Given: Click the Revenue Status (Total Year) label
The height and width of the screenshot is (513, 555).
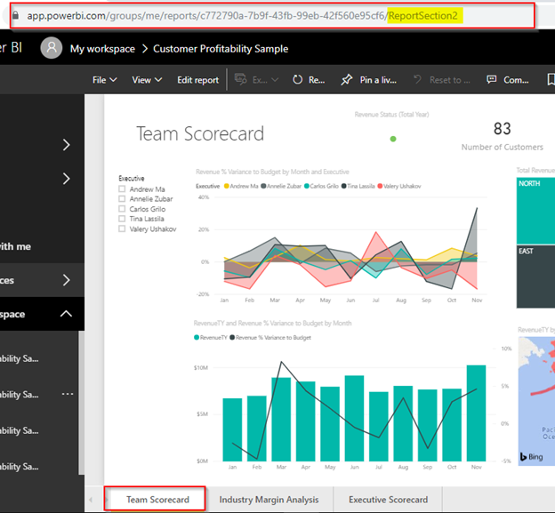Looking at the screenshot, I should point(391,115).
